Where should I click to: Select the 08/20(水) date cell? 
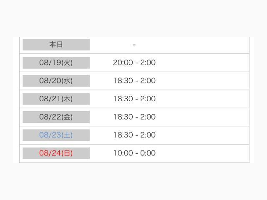pyautogui.click(x=56, y=81)
